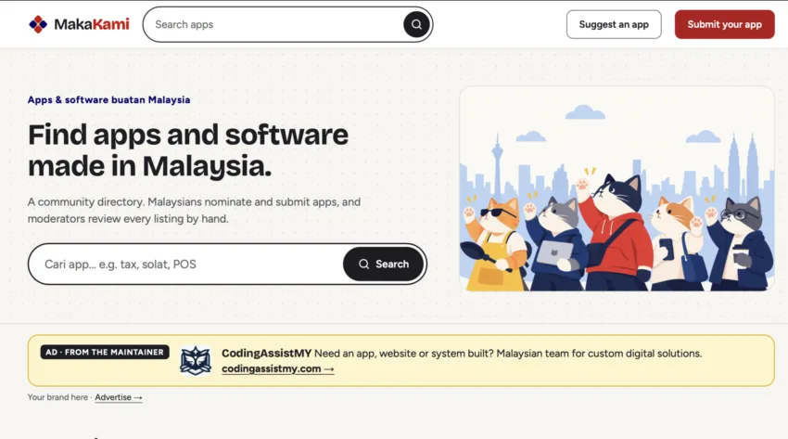Click the Find apps and software headline
788x439 pixels.
[188, 149]
